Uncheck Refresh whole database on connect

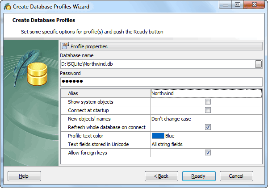pyautogui.click(x=208, y=127)
